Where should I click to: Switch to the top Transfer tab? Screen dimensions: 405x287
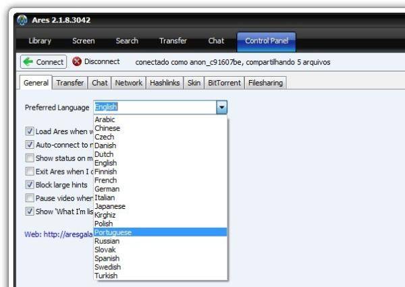[173, 40]
